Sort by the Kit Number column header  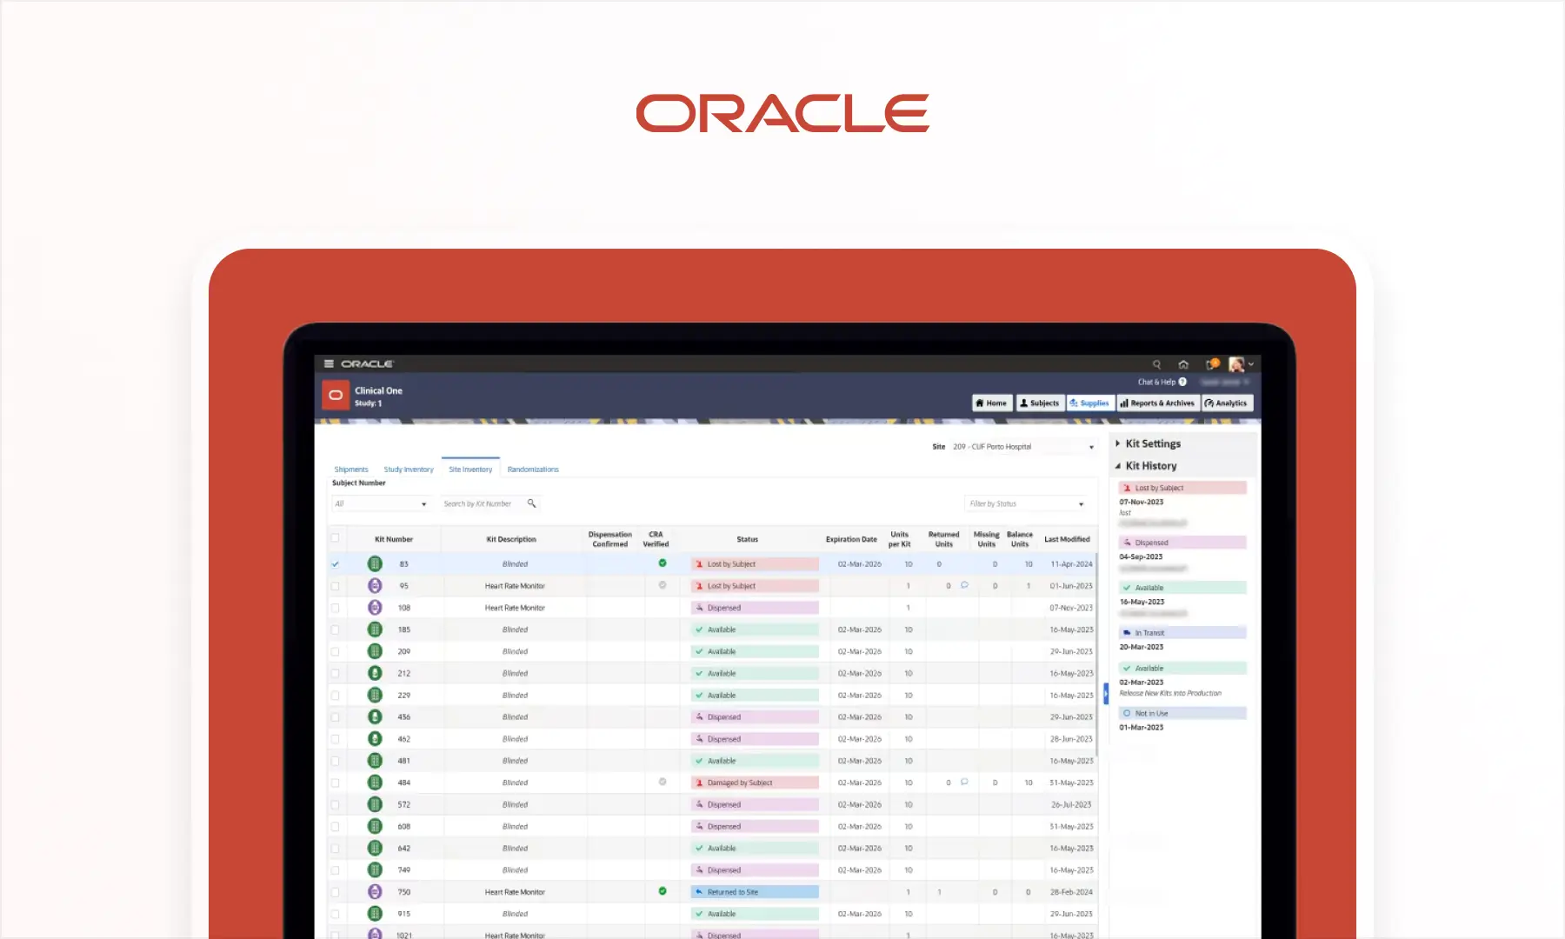point(394,539)
